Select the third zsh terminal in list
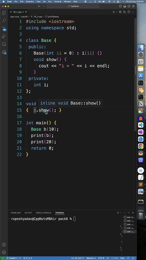Screen dimensions: 146x260 tap(129, 224)
